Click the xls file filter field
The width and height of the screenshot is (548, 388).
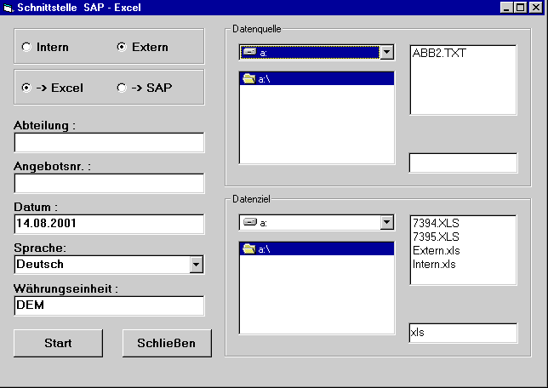[x=463, y=333]
